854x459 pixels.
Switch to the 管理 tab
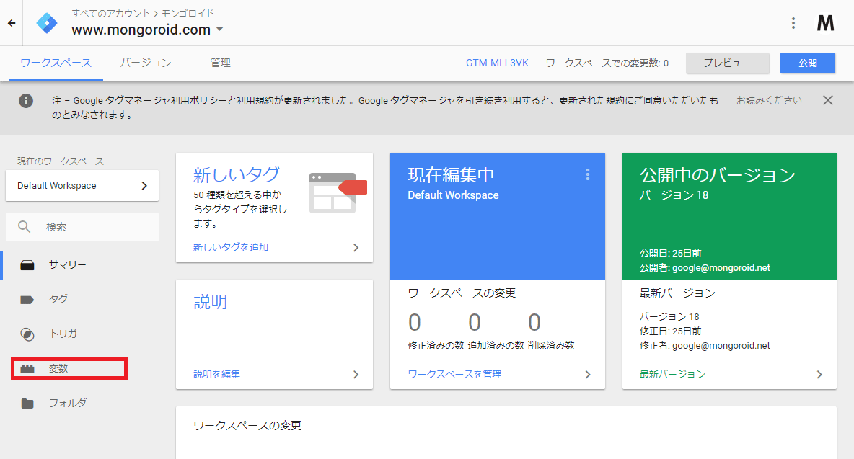221,63
